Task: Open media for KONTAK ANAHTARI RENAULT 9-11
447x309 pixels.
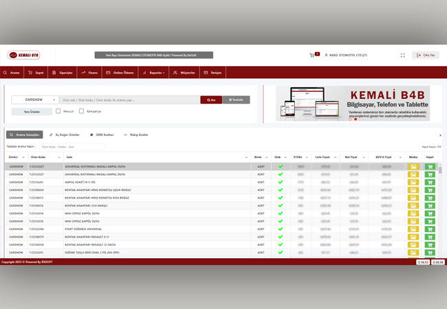Action: [x=413, y=237]
